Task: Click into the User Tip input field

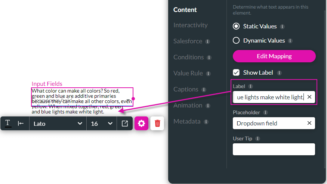Action: pyautogui.click(x=274, y=149)
